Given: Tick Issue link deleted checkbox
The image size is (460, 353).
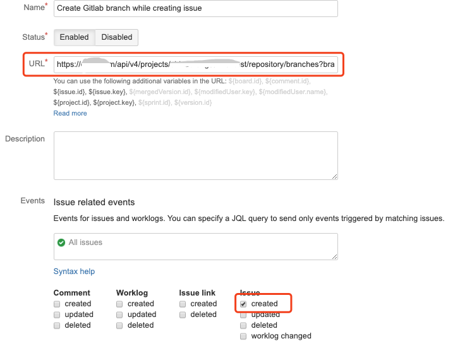Looking at the screenshot, I should [x=183, y=314].
